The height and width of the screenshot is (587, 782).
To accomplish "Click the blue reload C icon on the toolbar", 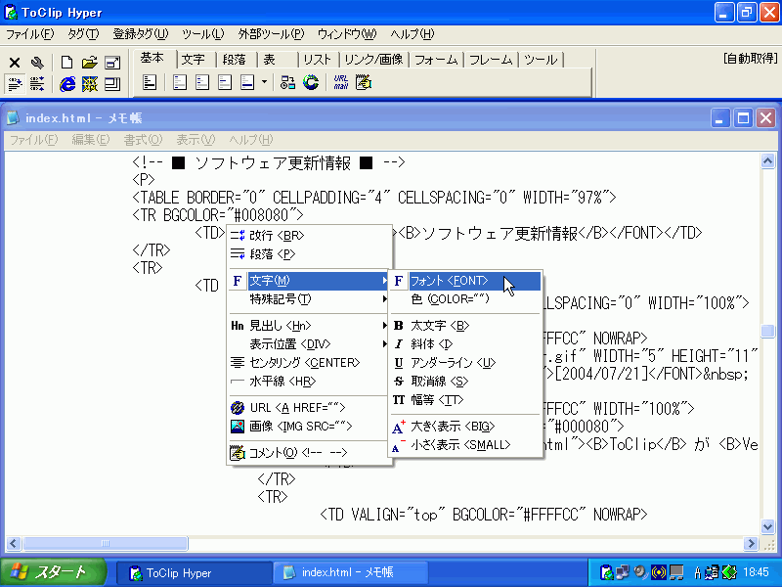I will click(x=309, y=83).
